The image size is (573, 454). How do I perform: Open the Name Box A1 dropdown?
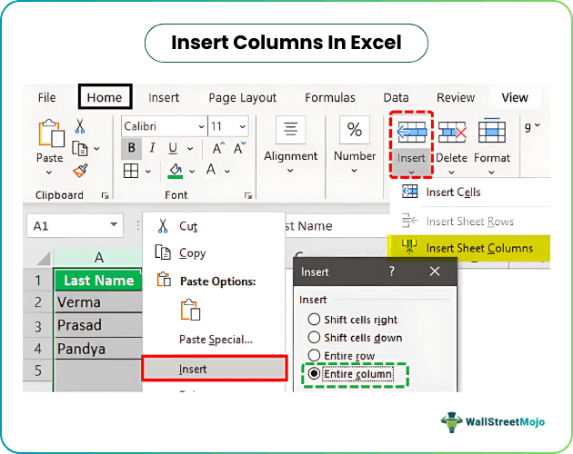114,224
